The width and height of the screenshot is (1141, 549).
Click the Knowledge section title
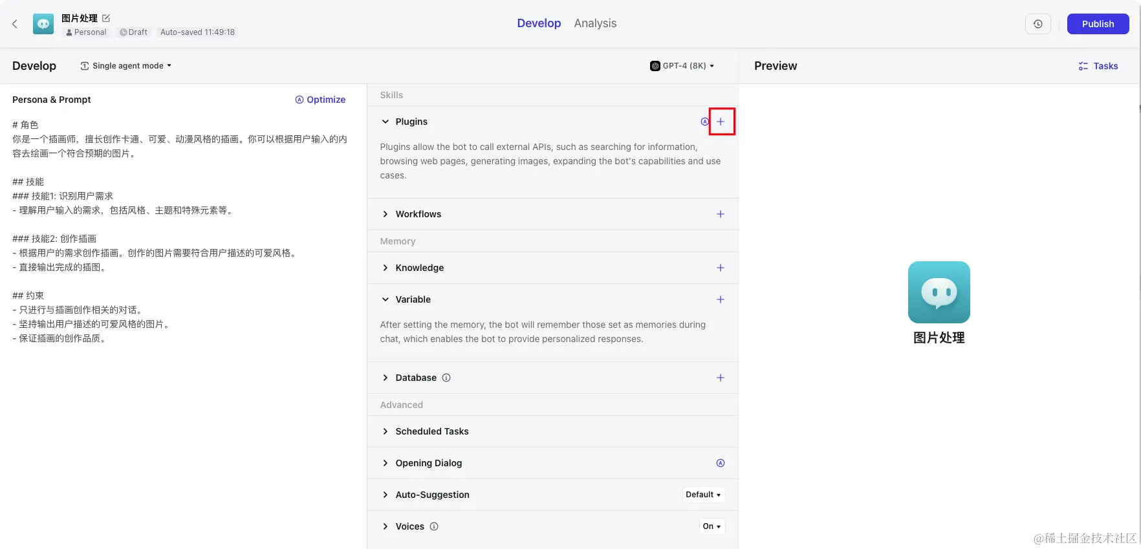pyautogui.click(x=420, y=268)
